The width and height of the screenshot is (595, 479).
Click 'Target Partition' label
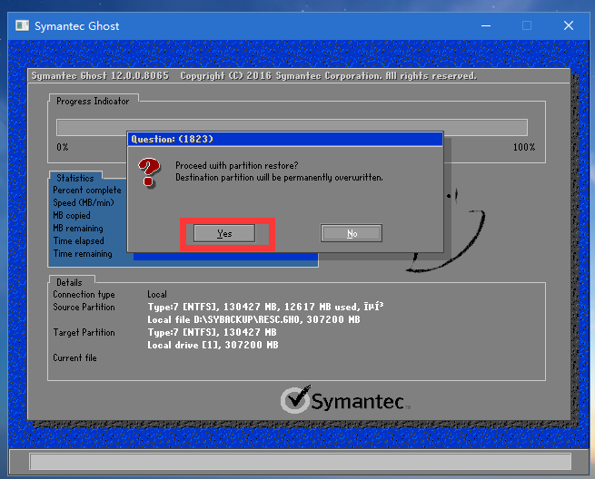[84, 332]
